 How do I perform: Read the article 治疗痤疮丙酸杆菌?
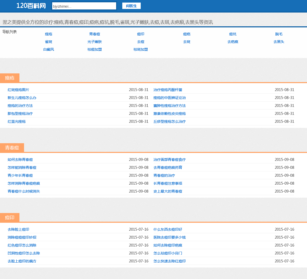(x=168, y=90)
